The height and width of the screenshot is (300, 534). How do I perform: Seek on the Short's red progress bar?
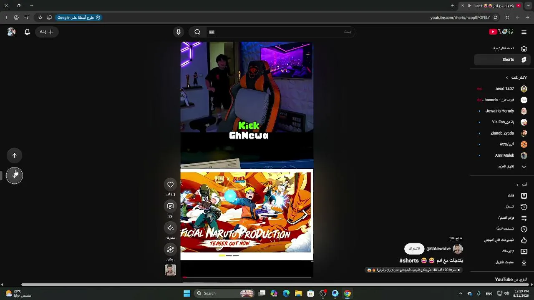coord(247,277)
